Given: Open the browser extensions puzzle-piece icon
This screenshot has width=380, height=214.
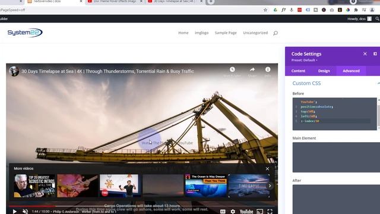Looking at the screenshot, I should [356, 10].
